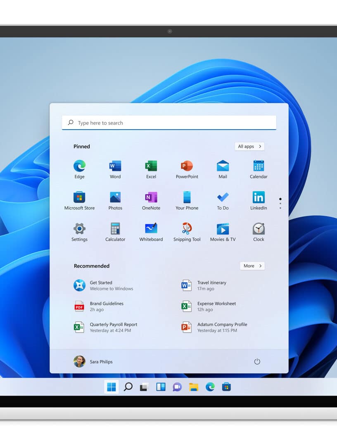Open the Settings app
Viewport: 337px width, 446px height.
[x=79, y=232]
